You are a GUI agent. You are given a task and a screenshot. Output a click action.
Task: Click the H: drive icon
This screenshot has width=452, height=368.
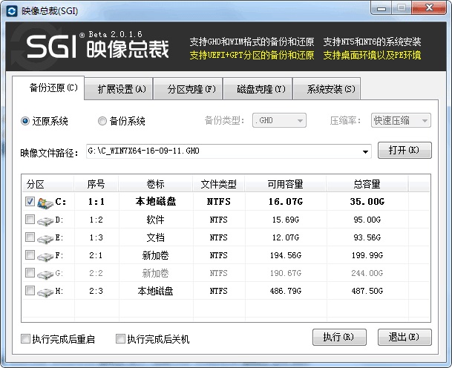point(44,291)
